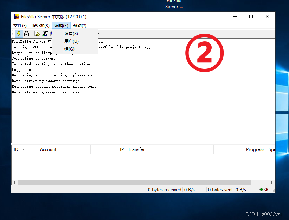Click the horizontal scrollbar left arrow
This screenshot has height=220, width=289.
14,182
